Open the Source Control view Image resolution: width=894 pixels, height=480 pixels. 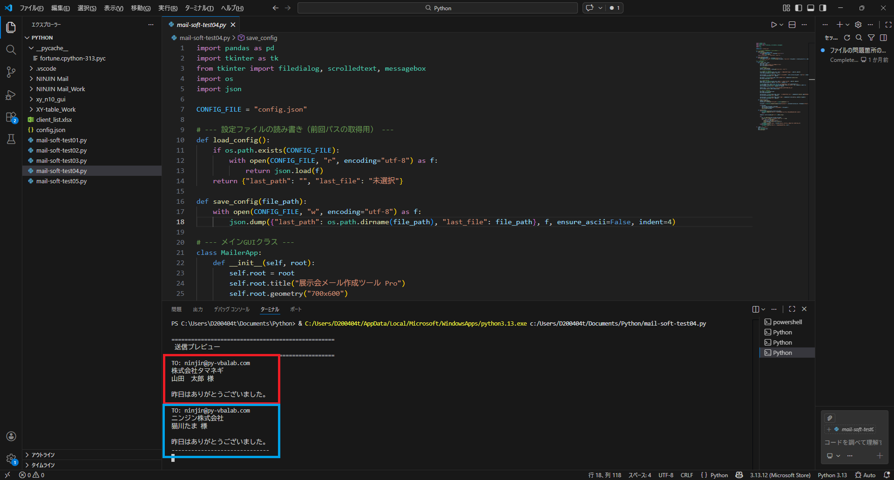tap(11, 72)
